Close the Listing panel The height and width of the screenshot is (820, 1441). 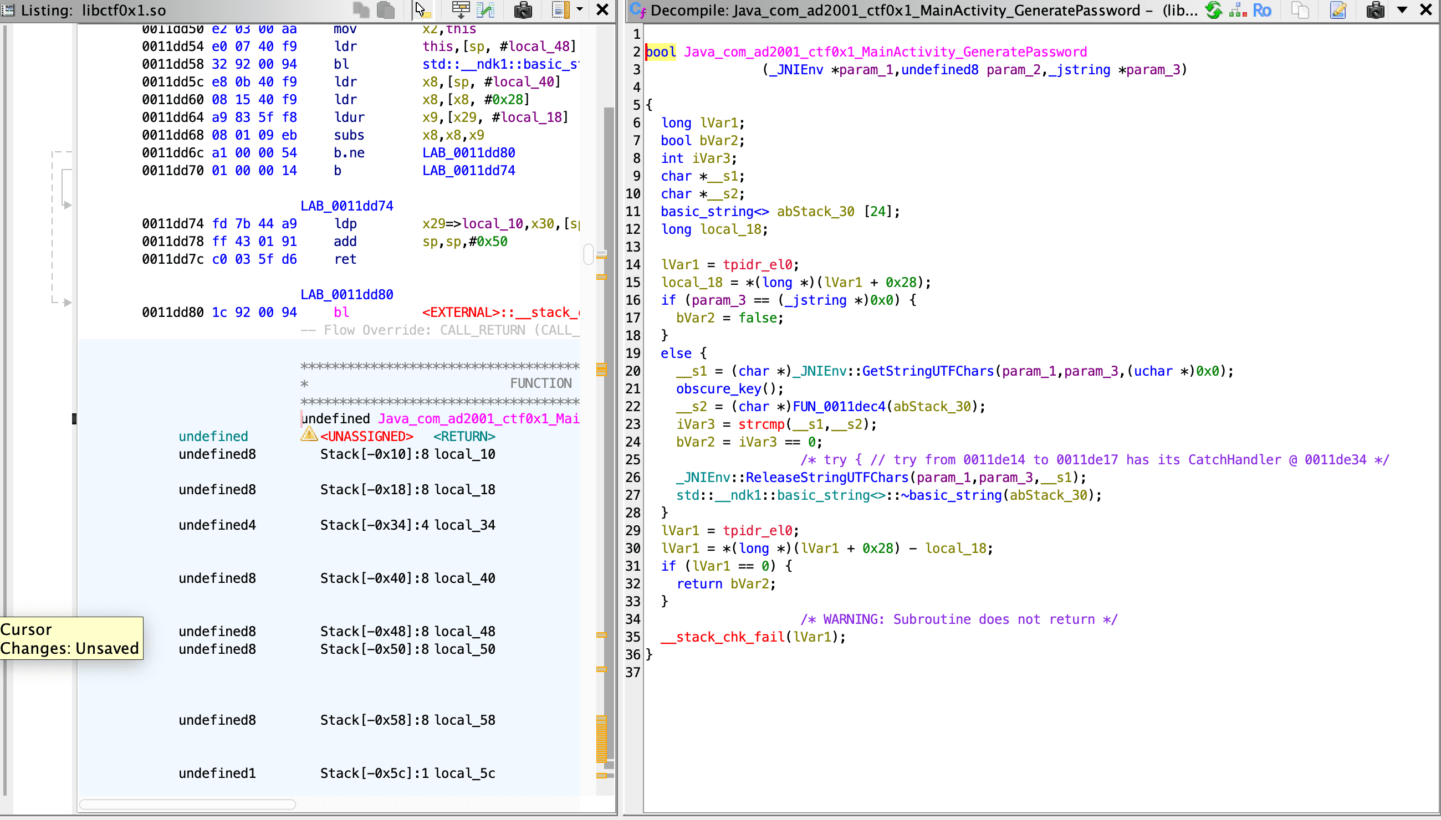tap(602, 9)
